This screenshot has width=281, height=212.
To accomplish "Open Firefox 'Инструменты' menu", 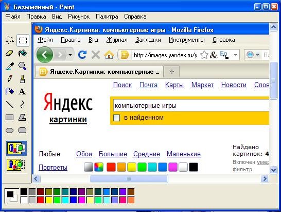I will point(186,40).
